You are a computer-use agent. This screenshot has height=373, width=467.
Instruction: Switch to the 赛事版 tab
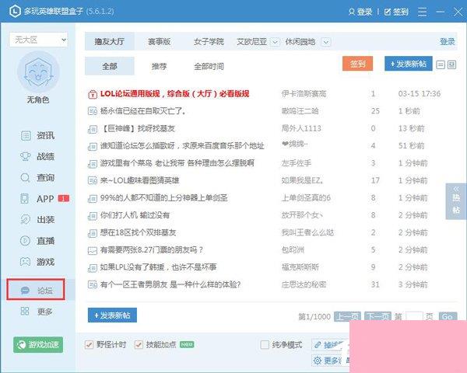point(159,41)
